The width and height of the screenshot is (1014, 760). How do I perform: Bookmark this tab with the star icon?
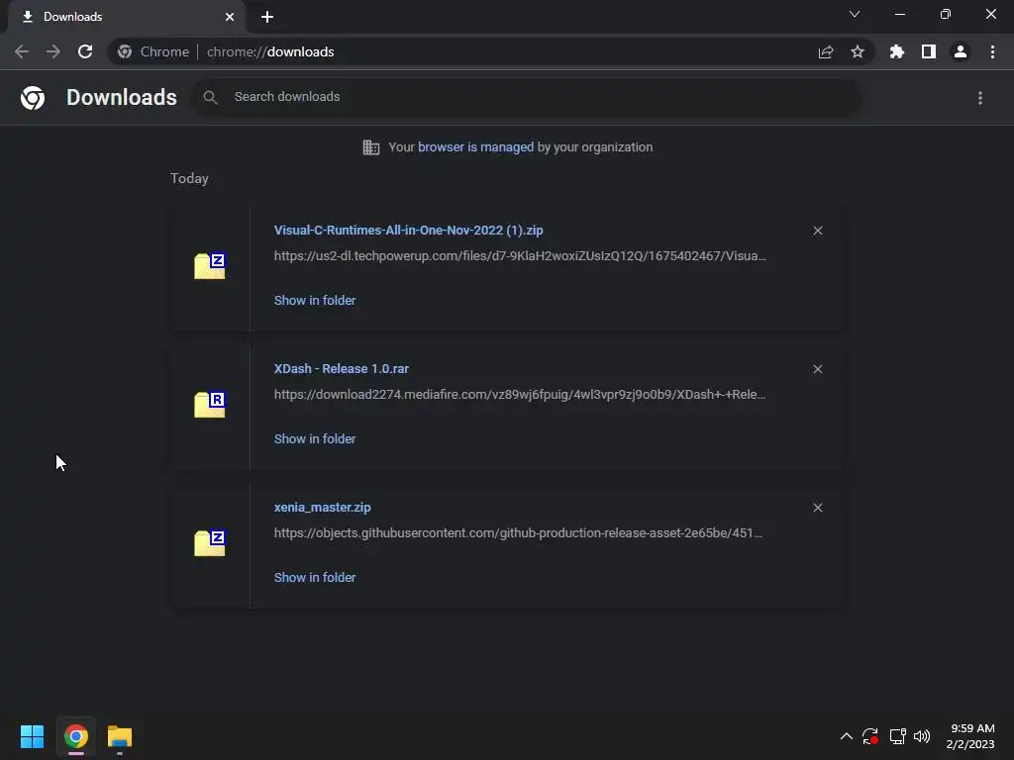[858, 51]
